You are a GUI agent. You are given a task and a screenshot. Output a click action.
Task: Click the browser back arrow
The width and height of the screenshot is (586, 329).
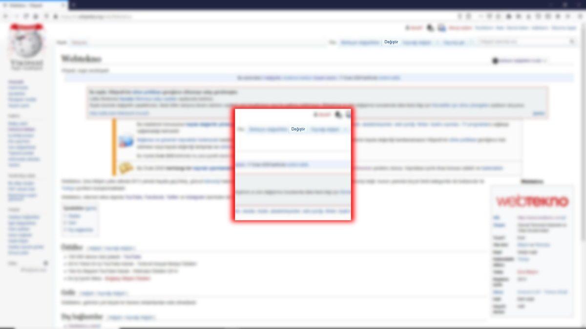tap(4, 16)
